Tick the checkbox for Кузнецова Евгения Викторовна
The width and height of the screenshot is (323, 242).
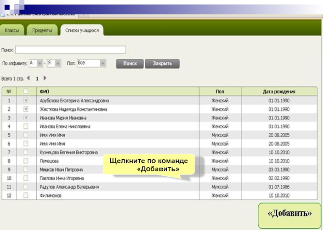pos(26,152)
